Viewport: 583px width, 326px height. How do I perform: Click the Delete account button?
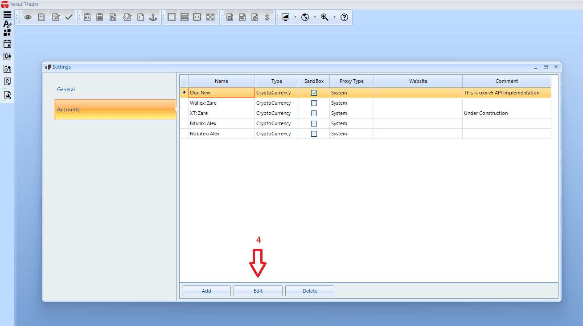pos(310,291)
